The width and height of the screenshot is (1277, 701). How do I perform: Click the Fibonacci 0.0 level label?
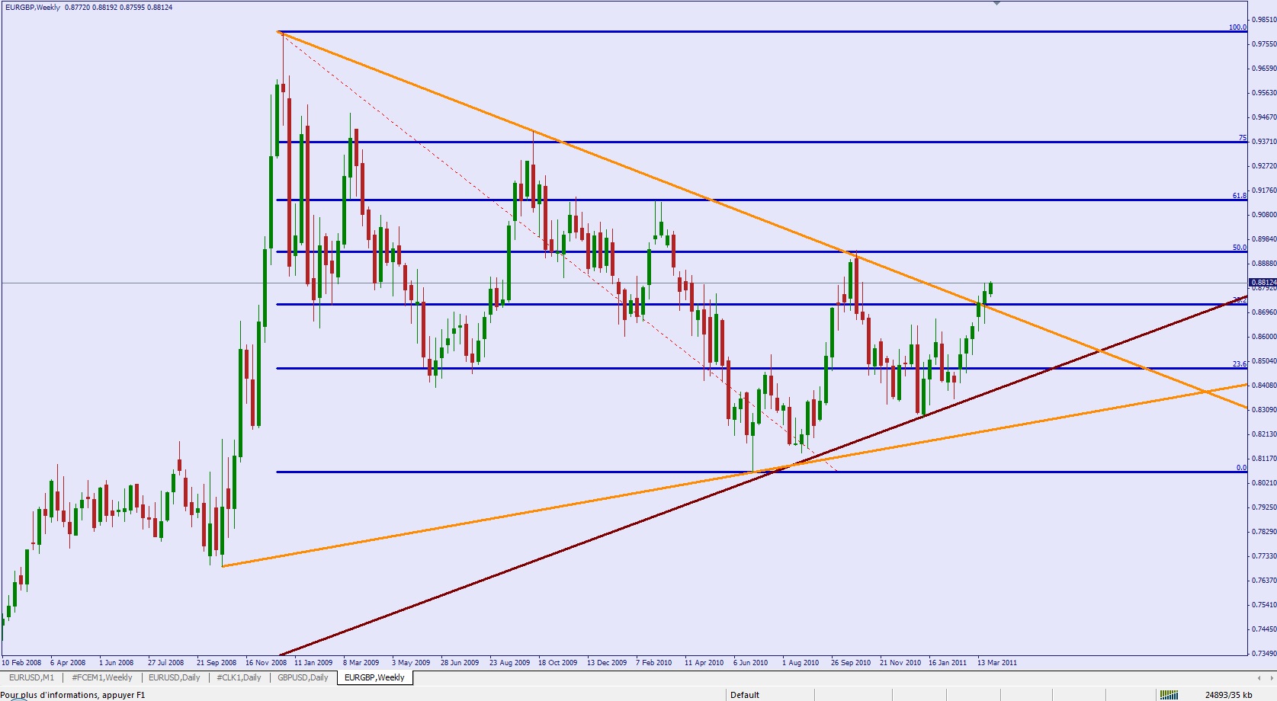click(x=1241, y=468)
